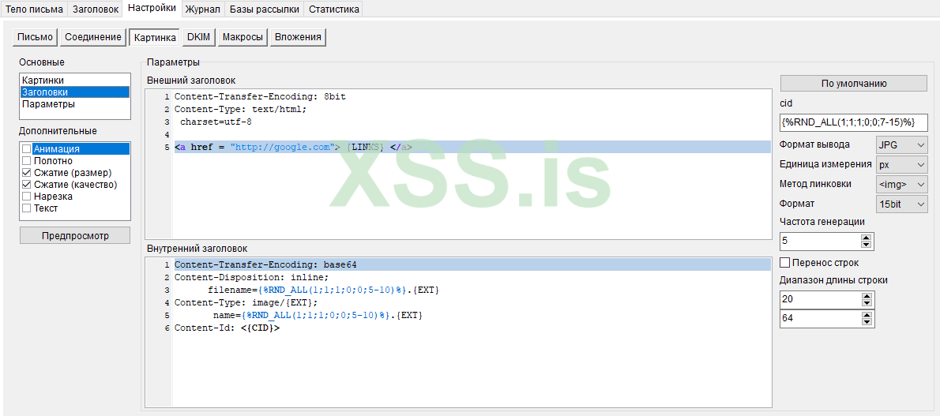Increase the maximum line length 64
This screenshot has width=940, height=416.
point(866,315)
